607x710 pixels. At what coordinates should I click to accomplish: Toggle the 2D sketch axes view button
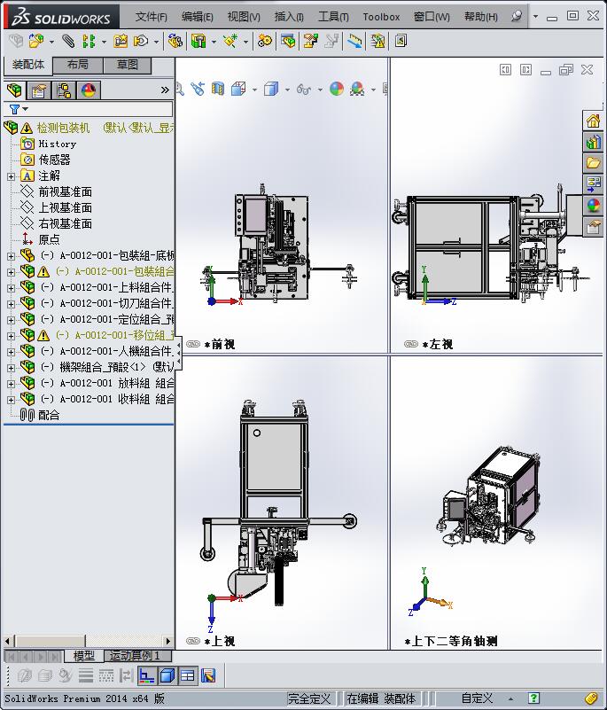147,676
